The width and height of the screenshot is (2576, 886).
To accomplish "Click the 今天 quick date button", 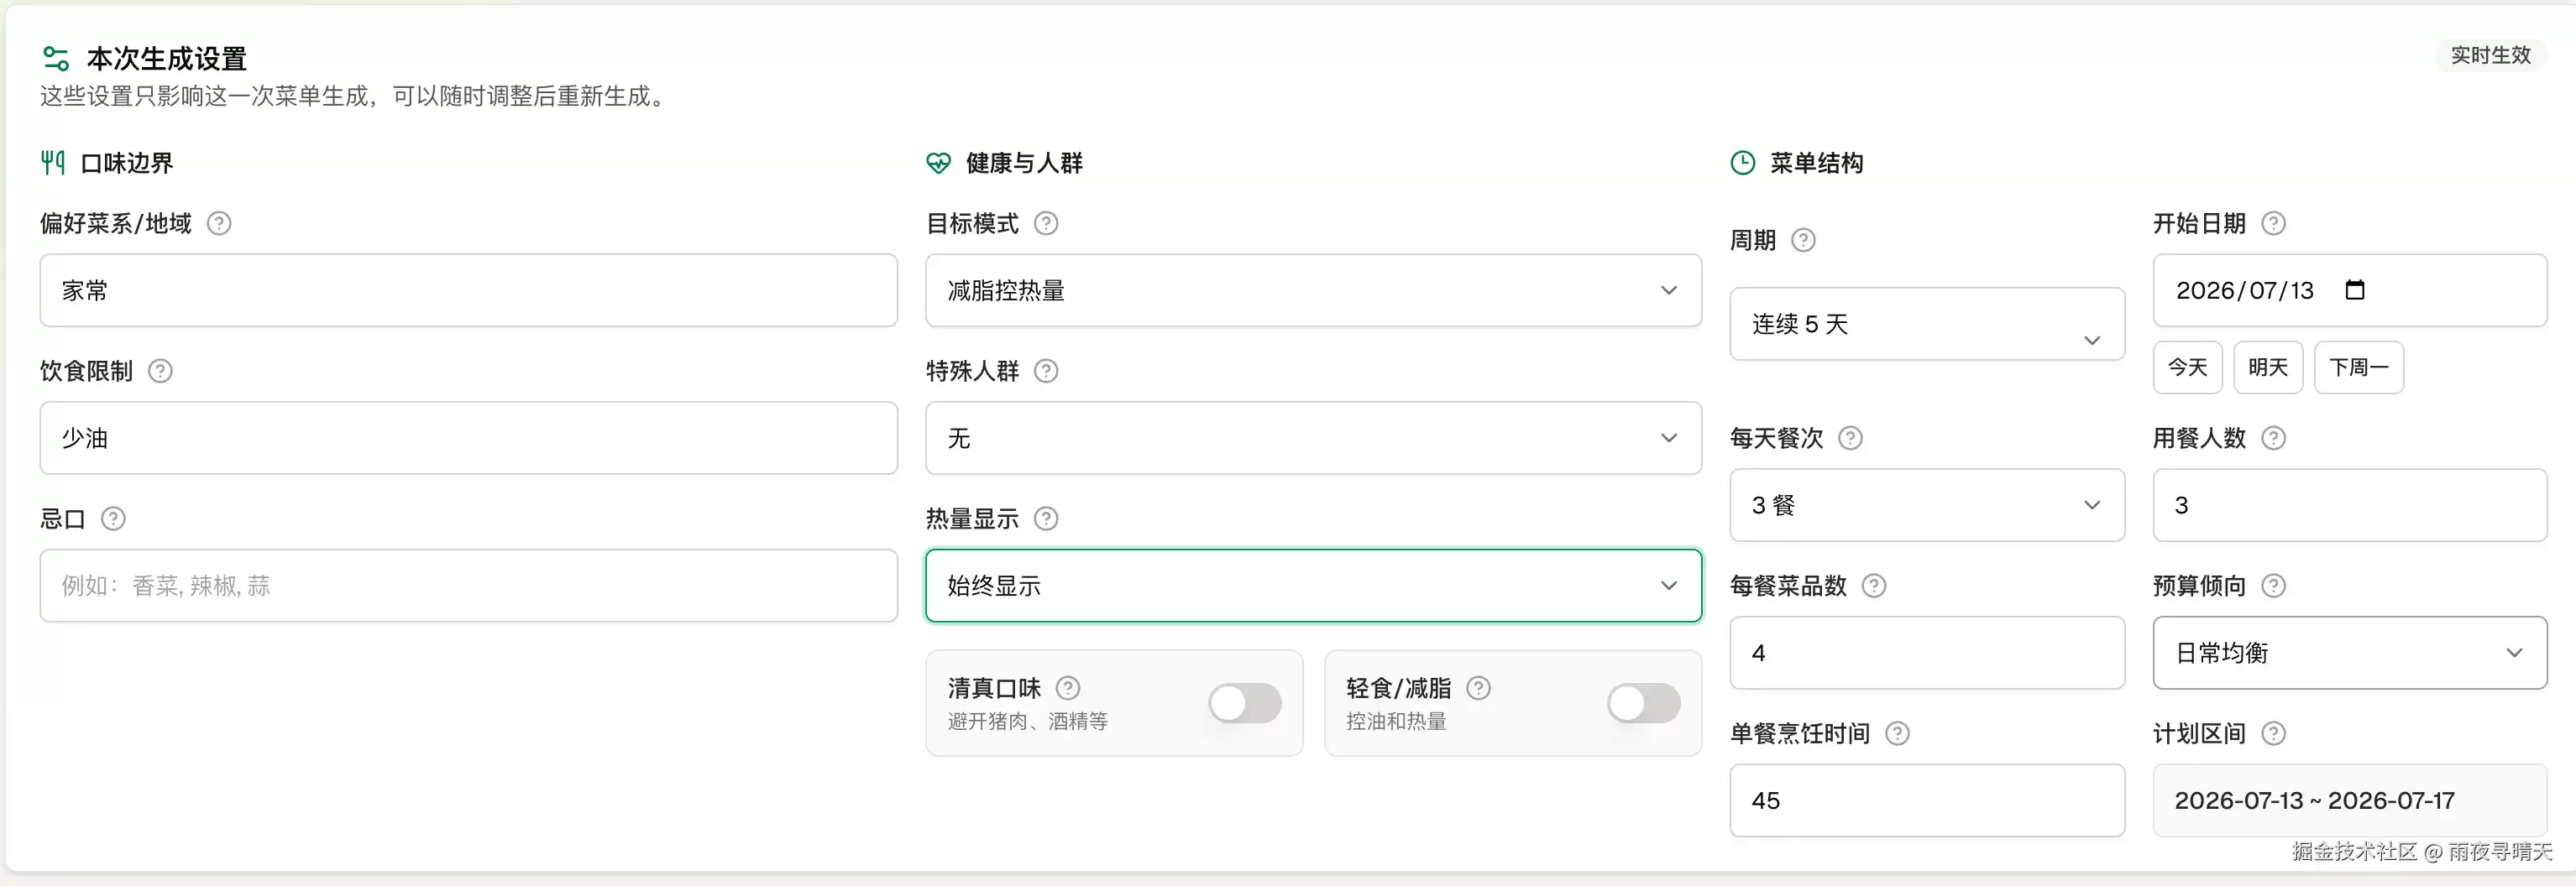I will click(x=2187, y=367).
